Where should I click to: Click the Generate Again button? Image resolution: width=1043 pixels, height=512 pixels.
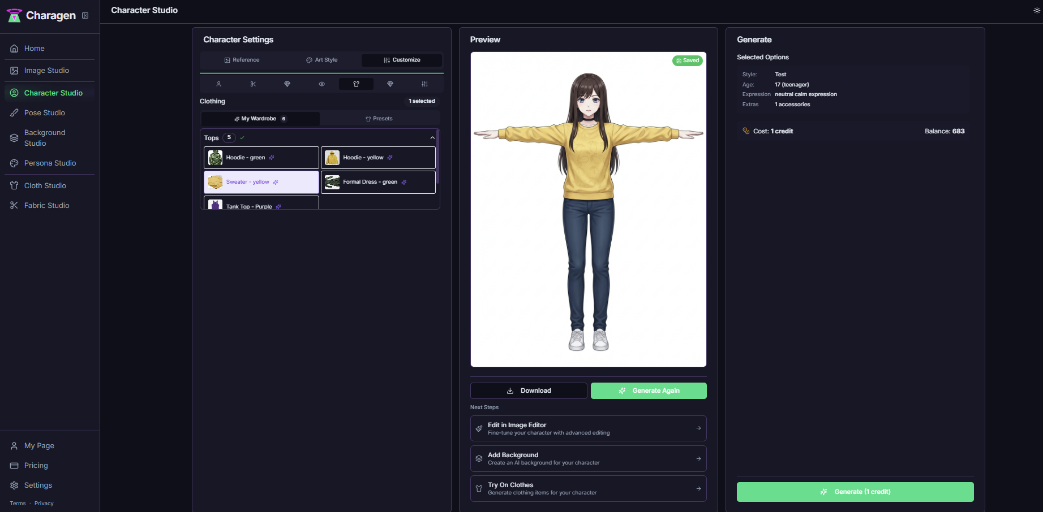point(649,390)
